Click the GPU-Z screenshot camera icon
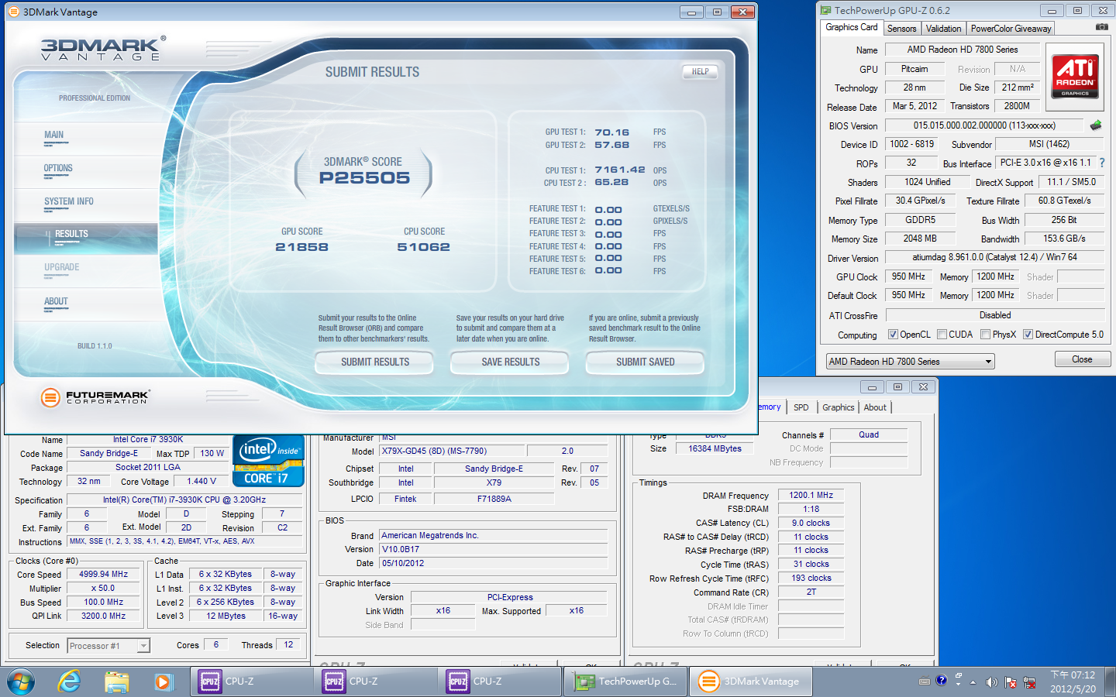Viewport: 1116px width, 697px height. pyautogui.click(x=1101, y=27)
